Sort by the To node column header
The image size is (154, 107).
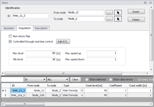pos(53,86)
